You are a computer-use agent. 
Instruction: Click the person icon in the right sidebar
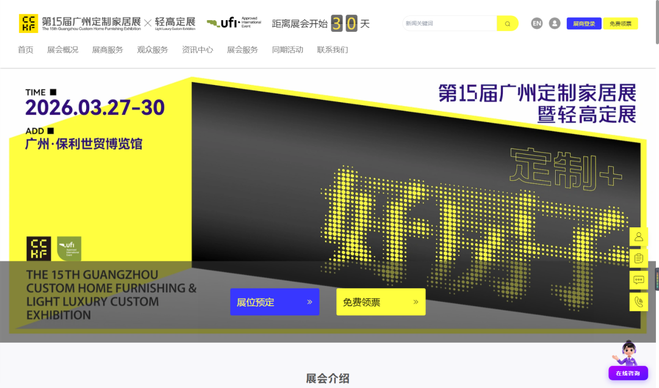point(638,237)
